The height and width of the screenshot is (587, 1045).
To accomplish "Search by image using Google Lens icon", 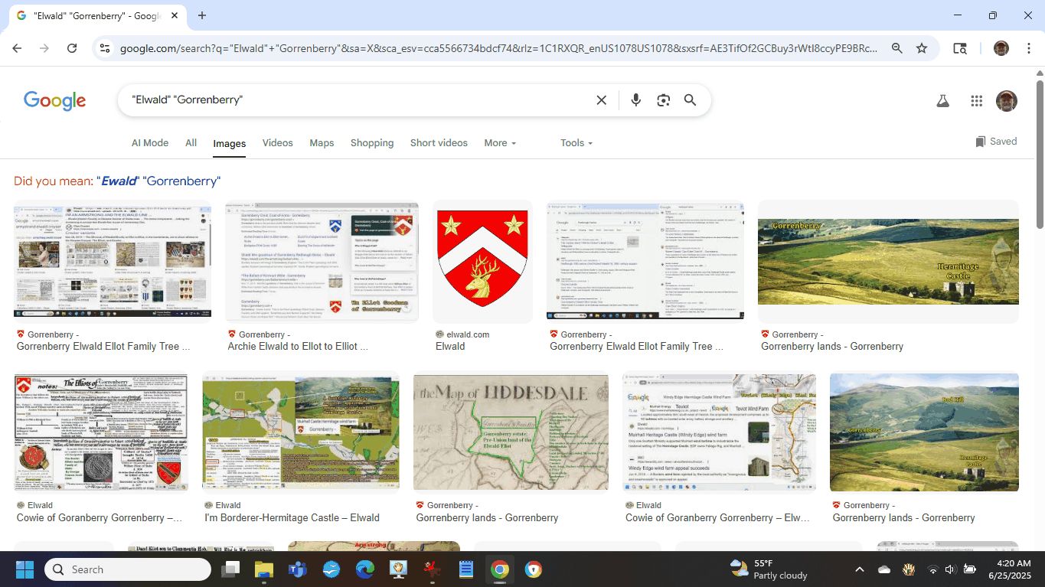I will pyautogui.click(x=663, y=100).
